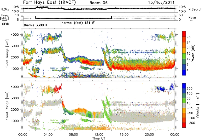Click the "themis 3300 IF" mode text
This screenshot has height=140, width=202.
pyautogui.click(x=36, y=25)
